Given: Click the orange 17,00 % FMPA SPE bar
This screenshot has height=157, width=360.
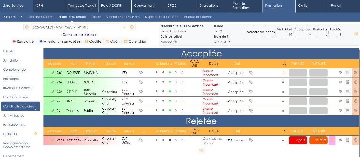Looking at the screenshot, I should [x=318, y=140].
